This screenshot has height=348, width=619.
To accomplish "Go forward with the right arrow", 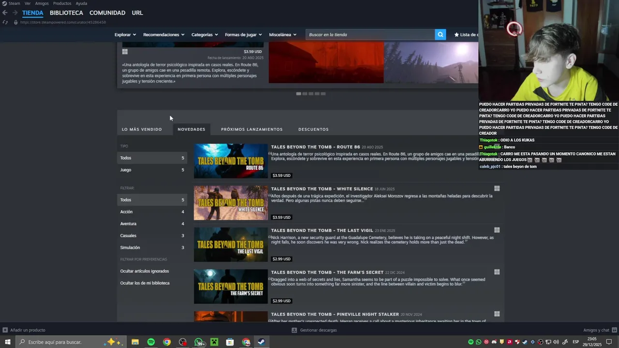I will pos(15,13).
